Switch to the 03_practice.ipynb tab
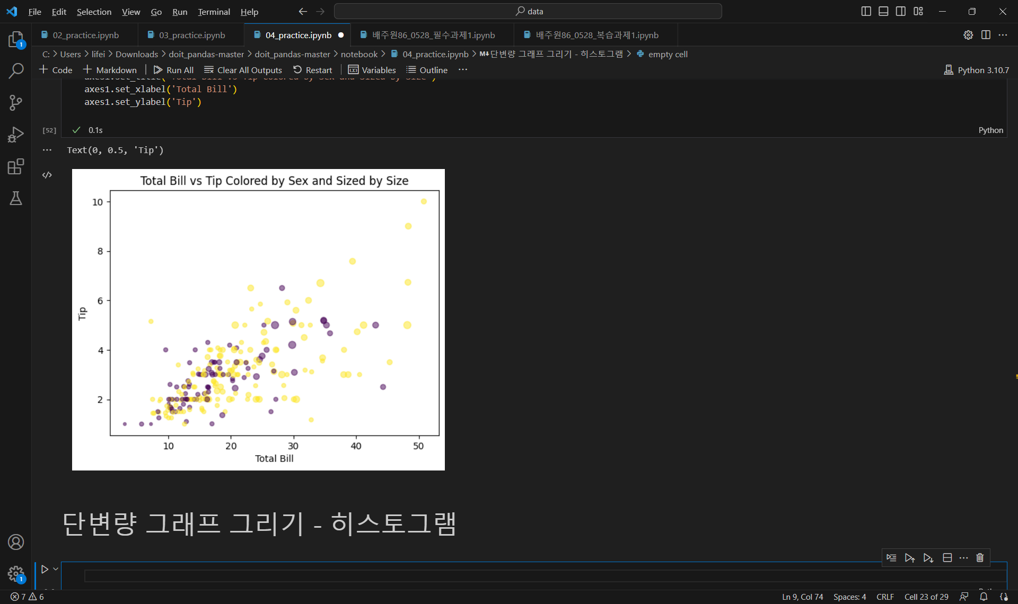Screen dimensions: 1018x604 point(192,35)
